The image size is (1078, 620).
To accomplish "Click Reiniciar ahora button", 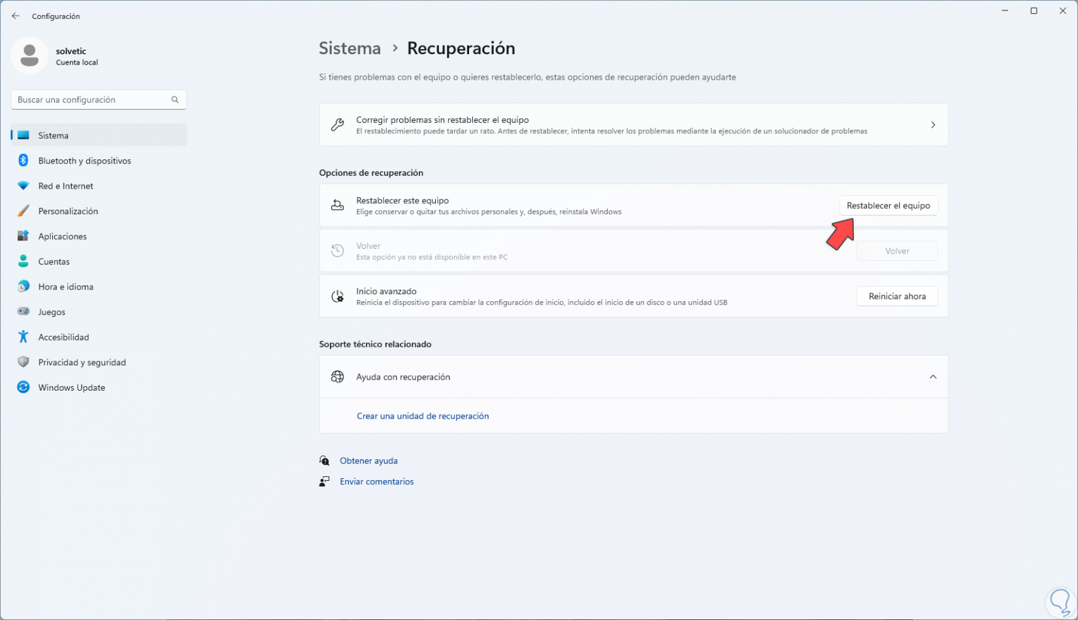I will (897, 296).
